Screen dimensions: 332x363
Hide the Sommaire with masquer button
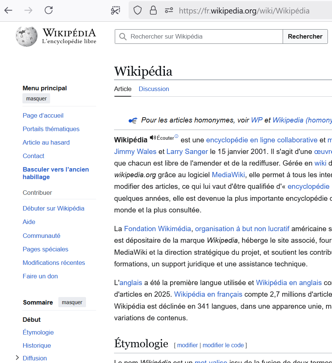[x=72, y=302]
